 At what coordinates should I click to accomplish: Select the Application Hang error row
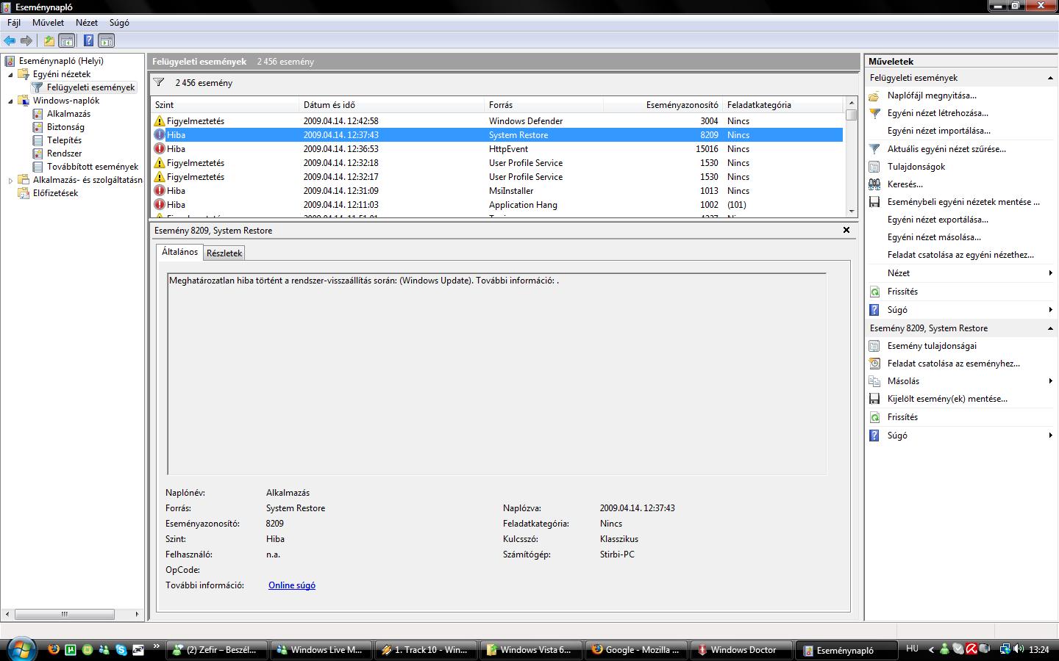(x=497, y=205)
